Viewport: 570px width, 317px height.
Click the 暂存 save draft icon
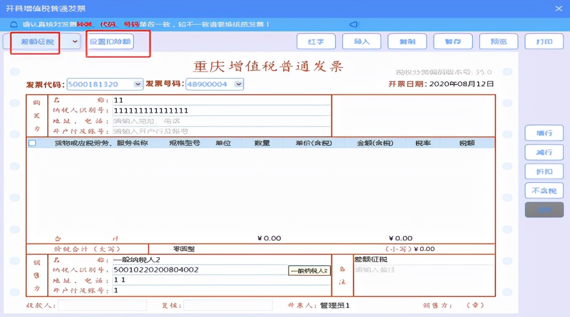(x=452, y=42)
